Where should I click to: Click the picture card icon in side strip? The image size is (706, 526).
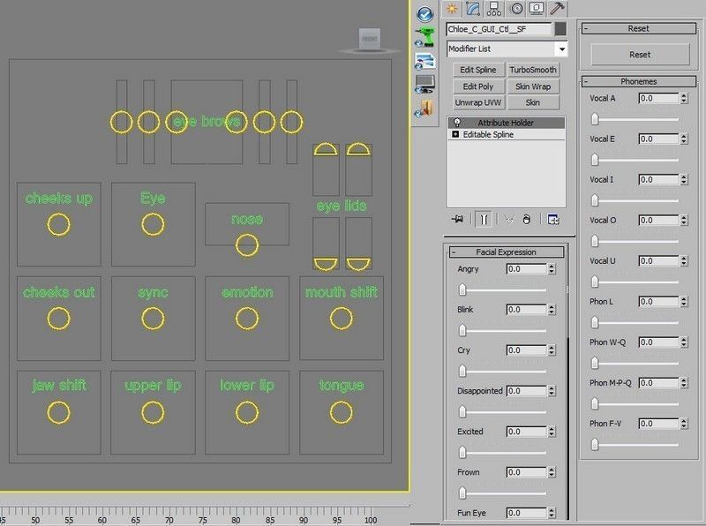coord(424,61)
